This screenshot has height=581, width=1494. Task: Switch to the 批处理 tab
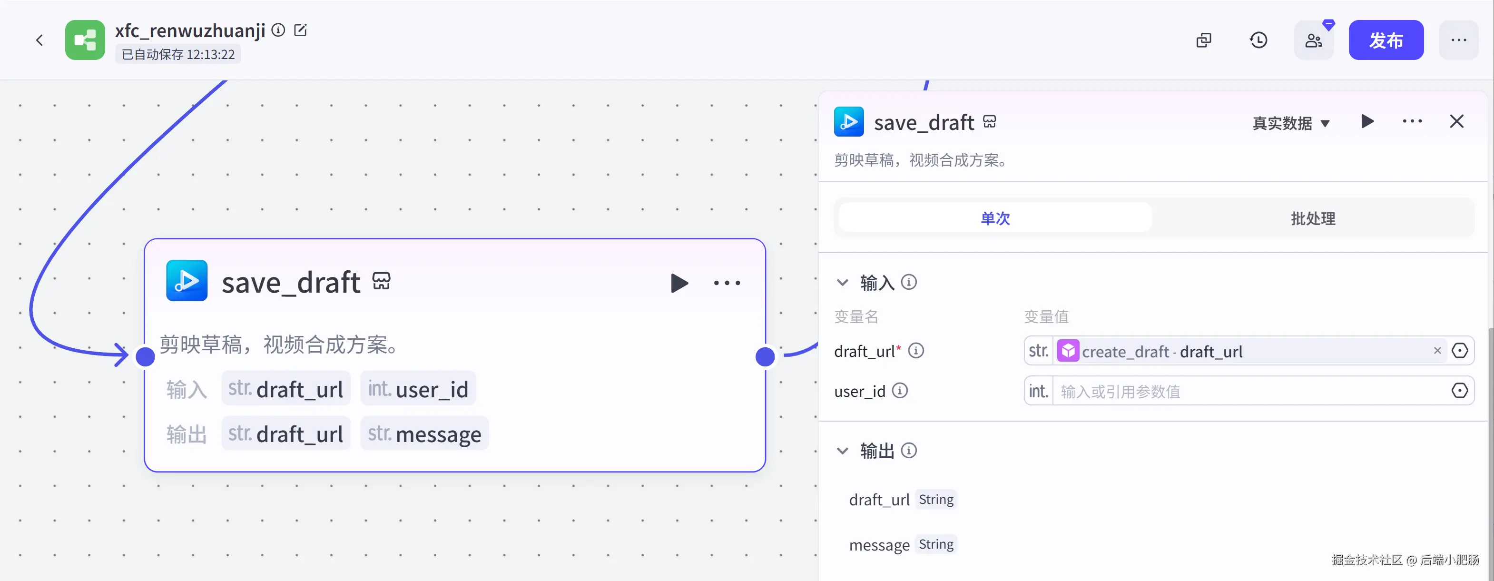click(1312, 218)
